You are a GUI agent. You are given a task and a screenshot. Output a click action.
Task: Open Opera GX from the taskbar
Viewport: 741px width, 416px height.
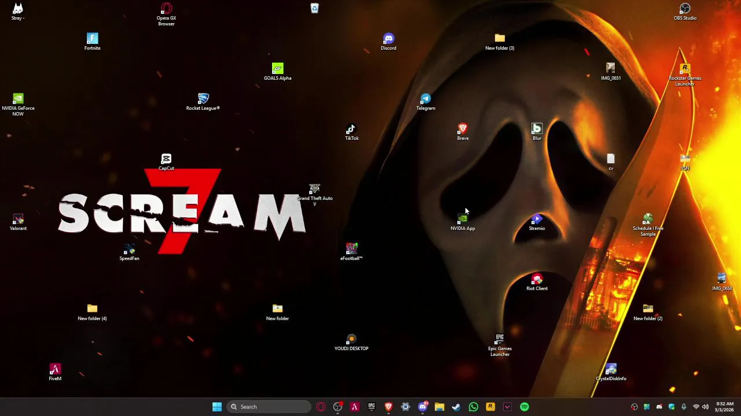pos(321,407)
